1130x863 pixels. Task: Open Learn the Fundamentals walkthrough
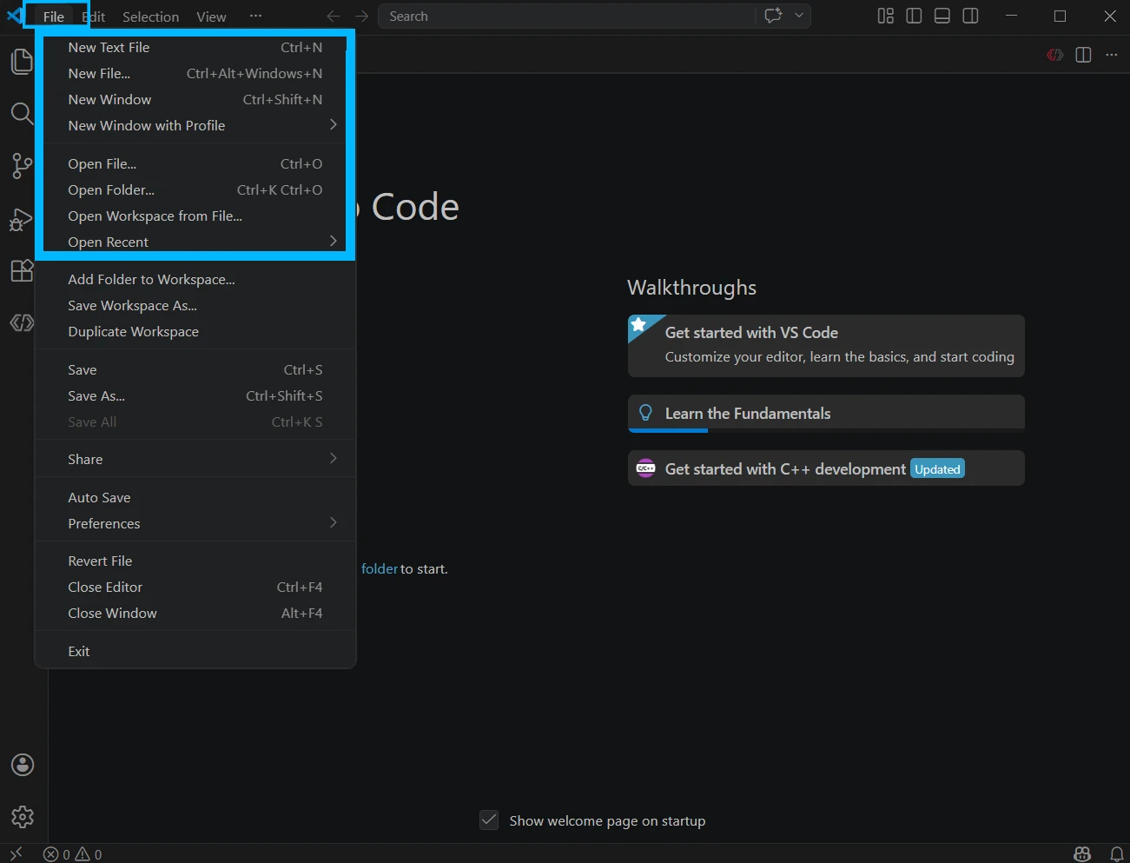[826, 414]
